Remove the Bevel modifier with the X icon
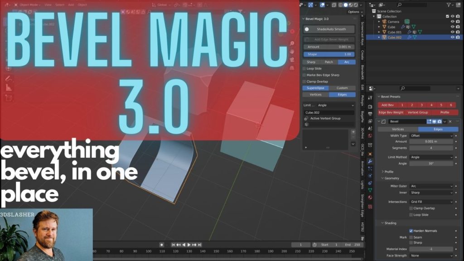The width and height of the screenshot is (464, 261). coord(450,121)
